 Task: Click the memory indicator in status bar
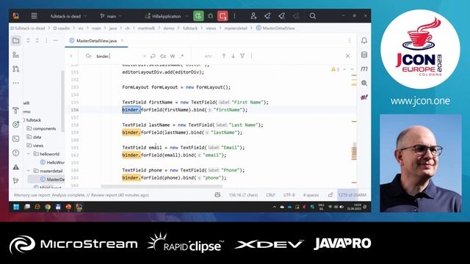[352, 195]
